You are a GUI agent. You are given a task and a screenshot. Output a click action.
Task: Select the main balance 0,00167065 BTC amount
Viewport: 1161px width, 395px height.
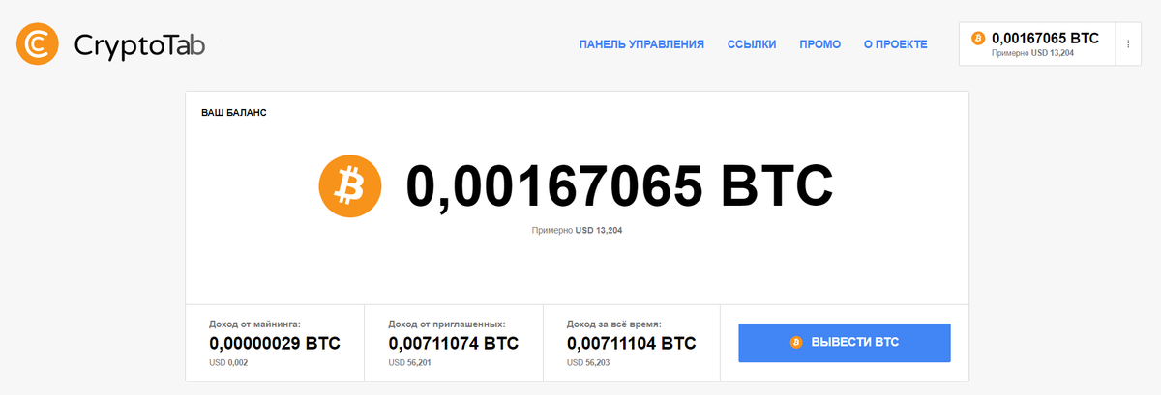pos(619,186)
